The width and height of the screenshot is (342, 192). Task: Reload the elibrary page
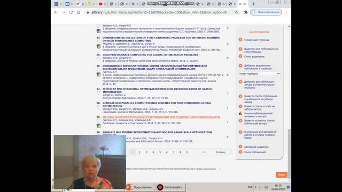point(71,12)
